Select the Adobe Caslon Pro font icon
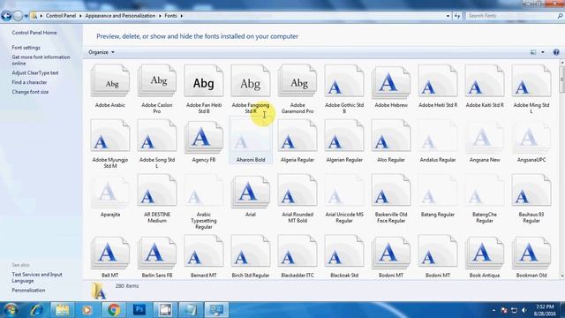The width and height of the screenshot is (565, 318). tap(157, 80)
